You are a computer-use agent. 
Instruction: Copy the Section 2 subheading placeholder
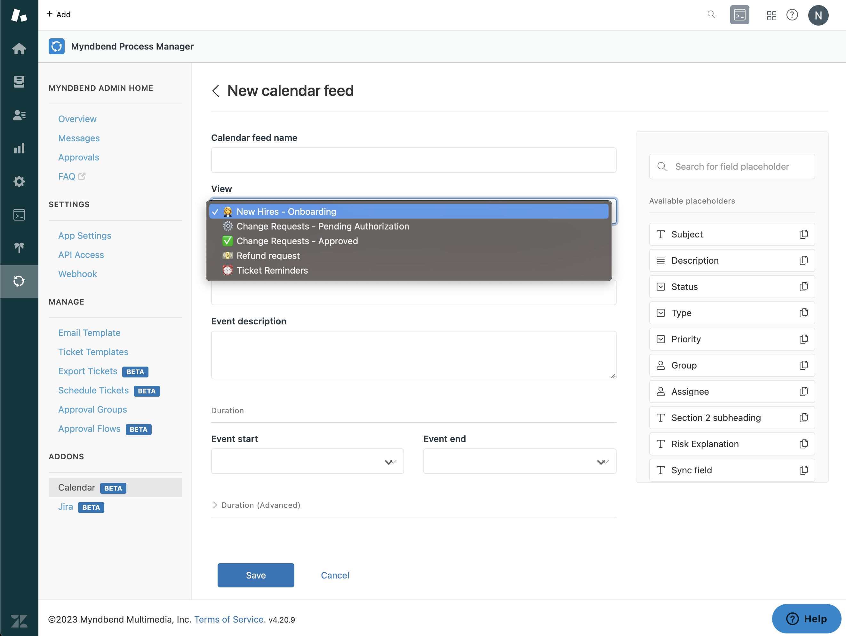(x=803, y=418)
